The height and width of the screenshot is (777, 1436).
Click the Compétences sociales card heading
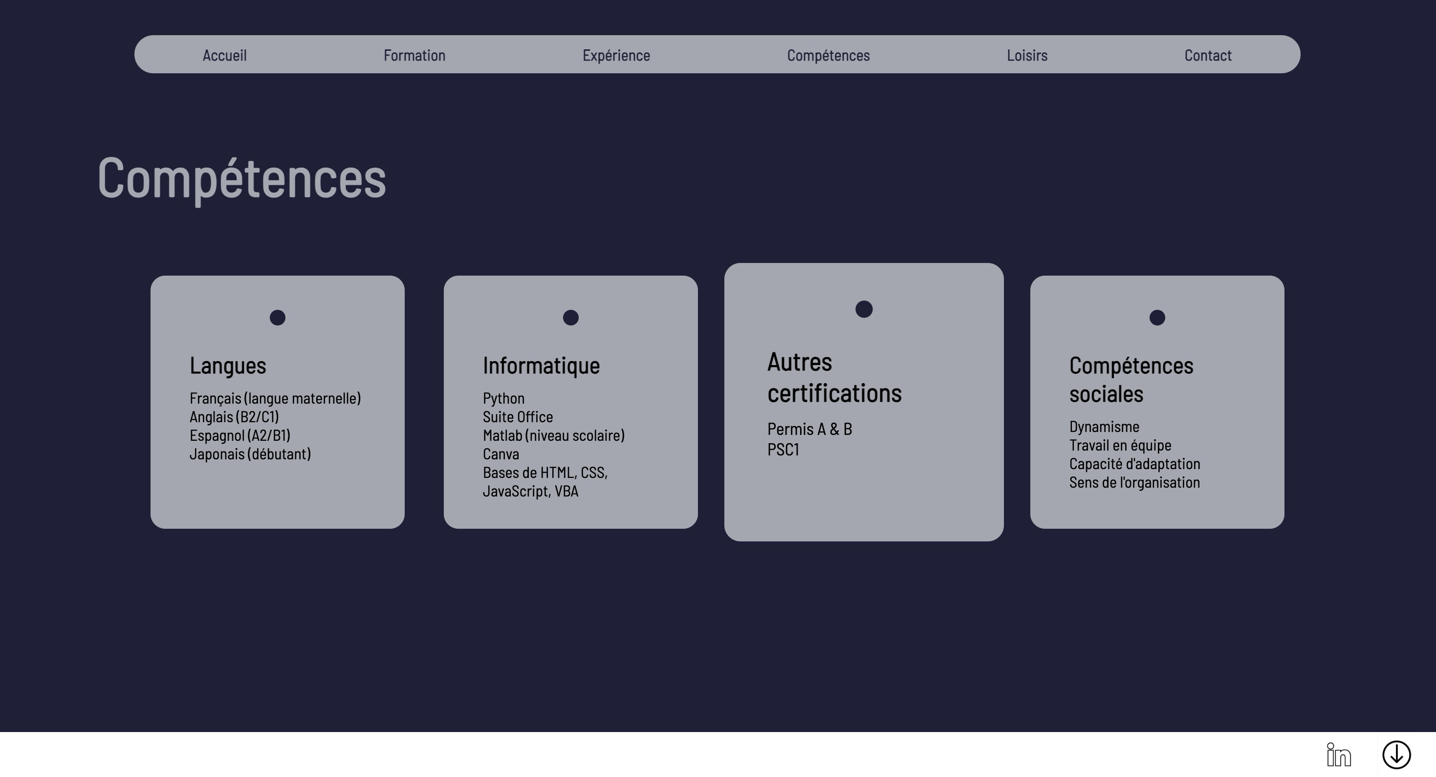(1131, 380)
